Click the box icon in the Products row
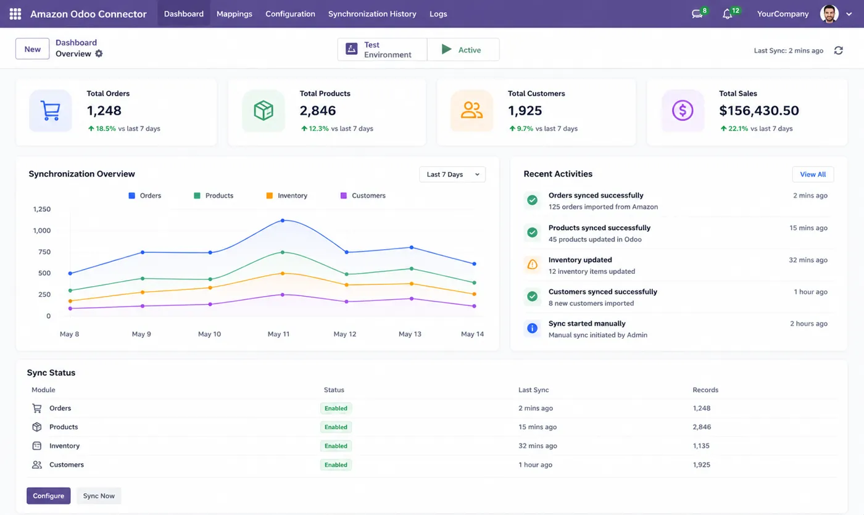This screenshot has height=515, width=864. [37, 427]
